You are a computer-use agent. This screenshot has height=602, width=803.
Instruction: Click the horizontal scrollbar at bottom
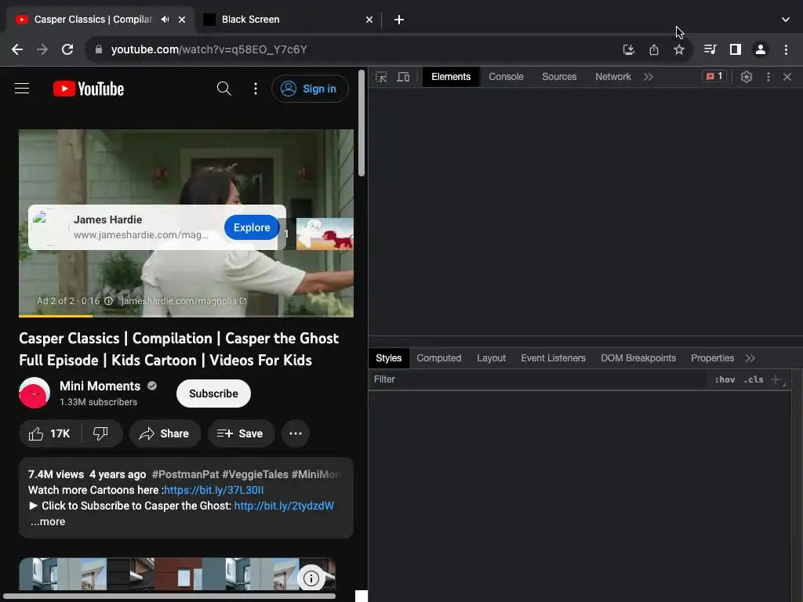169,596
